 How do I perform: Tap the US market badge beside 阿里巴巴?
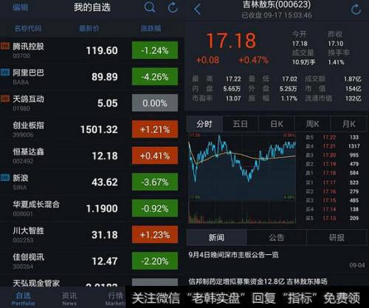click(x=5, y=72)
